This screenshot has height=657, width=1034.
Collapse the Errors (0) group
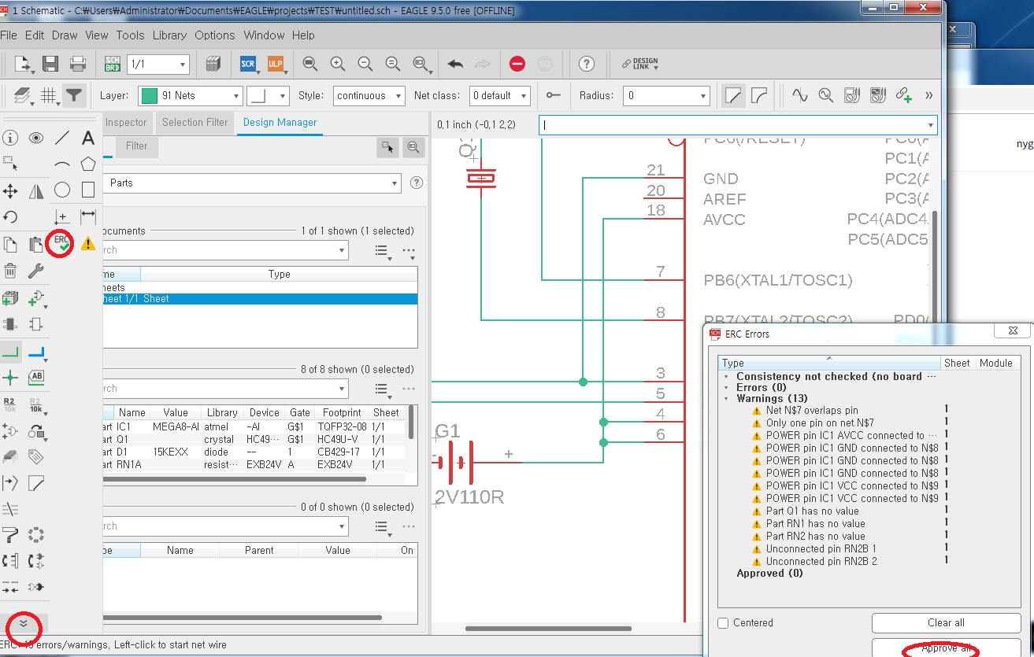pyautogui.click(x=726, y=388)
